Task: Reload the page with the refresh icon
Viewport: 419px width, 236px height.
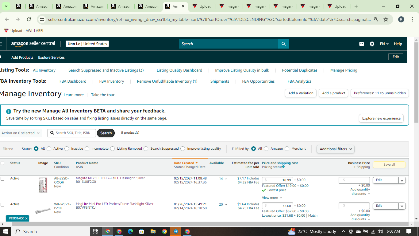Action: 29,19
